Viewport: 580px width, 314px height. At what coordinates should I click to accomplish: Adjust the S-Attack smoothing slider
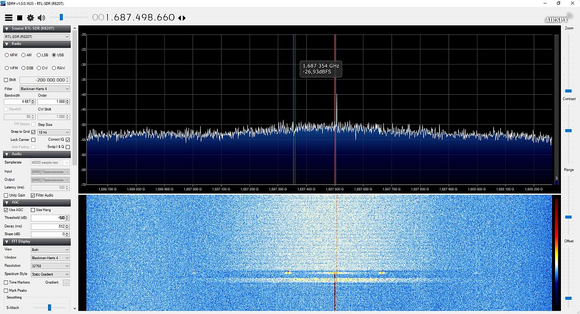click(50, 307)
